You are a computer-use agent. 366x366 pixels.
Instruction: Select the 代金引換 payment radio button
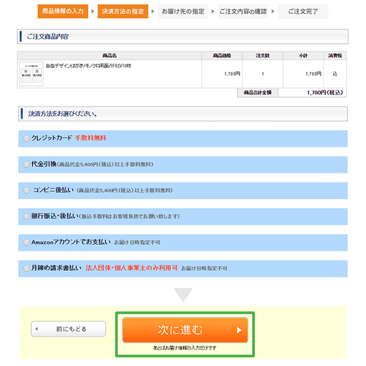[x=27, y=164]
